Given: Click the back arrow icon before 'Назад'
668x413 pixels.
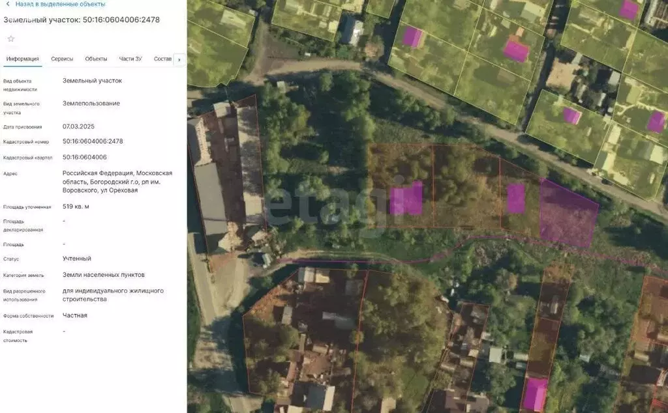Looking at the screenshot, I should pyautogui.click(x=7, y=5).
